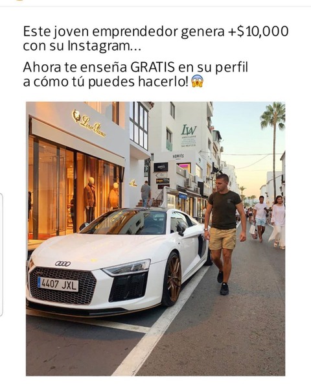The width and height of the screenshot is (311, 389).
Task: Click the edge panel handle on left
Action: (x=1, y=255)
